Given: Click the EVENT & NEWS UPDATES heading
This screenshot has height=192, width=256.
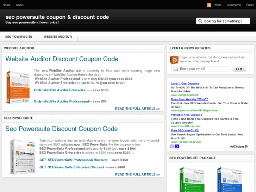Looking at the screenshot, I should (190, 48).
